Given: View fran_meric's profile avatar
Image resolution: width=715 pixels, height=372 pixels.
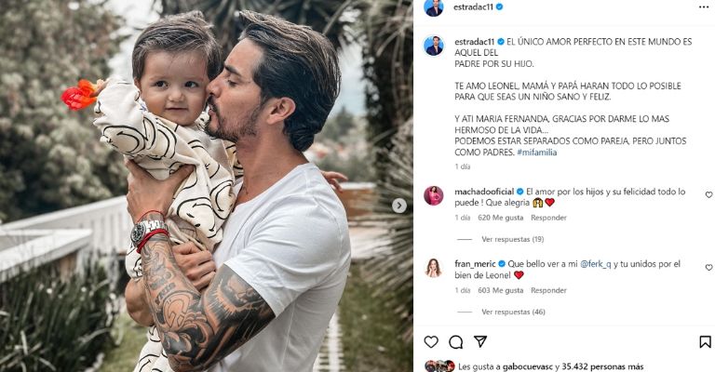Looking at the screenshot, I should pos(433,268).
